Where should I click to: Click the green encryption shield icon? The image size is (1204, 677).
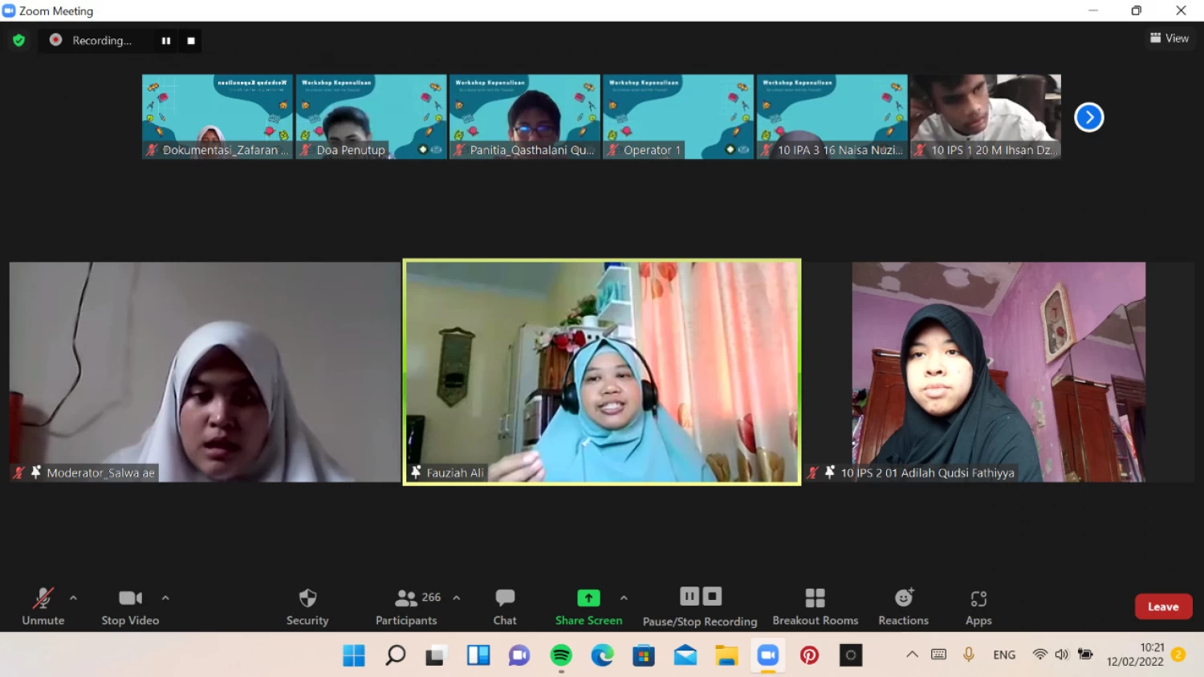pos(19,40)
